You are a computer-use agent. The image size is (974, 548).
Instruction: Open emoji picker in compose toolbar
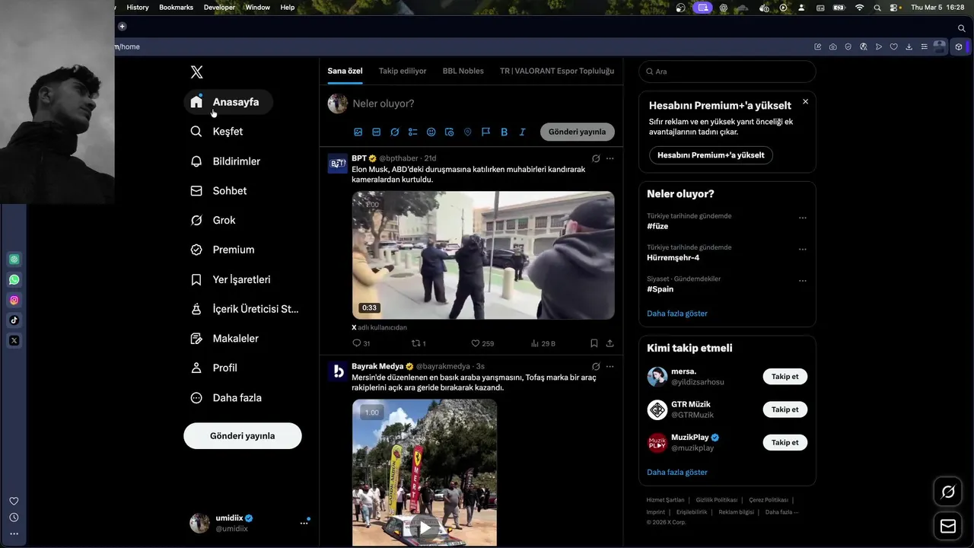click(x=431, y=132)
